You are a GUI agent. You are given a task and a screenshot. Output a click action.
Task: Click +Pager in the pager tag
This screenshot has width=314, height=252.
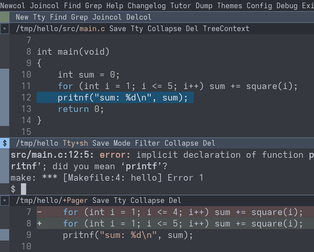click(75, 200)
